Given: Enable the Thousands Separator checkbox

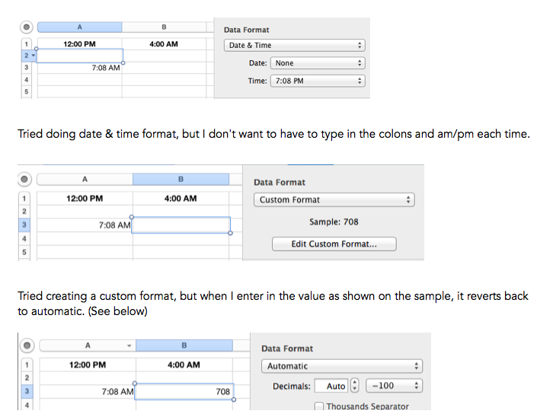Looking at the screenshot, I should tap(319, 406).
